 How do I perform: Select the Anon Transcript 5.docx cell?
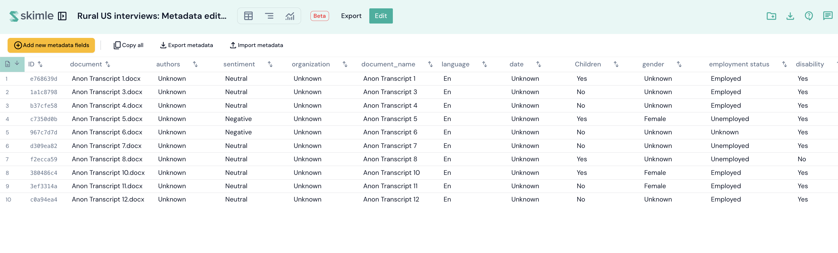tap(107, 119)
